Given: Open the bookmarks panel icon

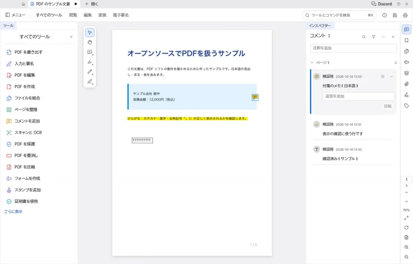Looking at the screenshot, I should [x=407, y=40].
